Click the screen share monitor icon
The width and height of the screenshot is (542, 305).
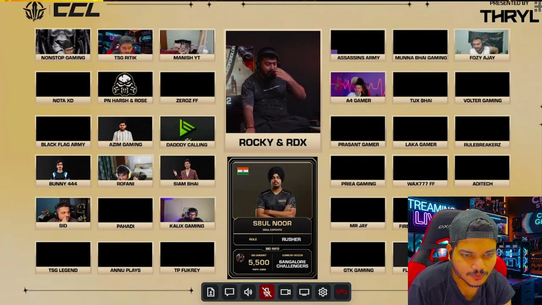click(x=304, y=292)
